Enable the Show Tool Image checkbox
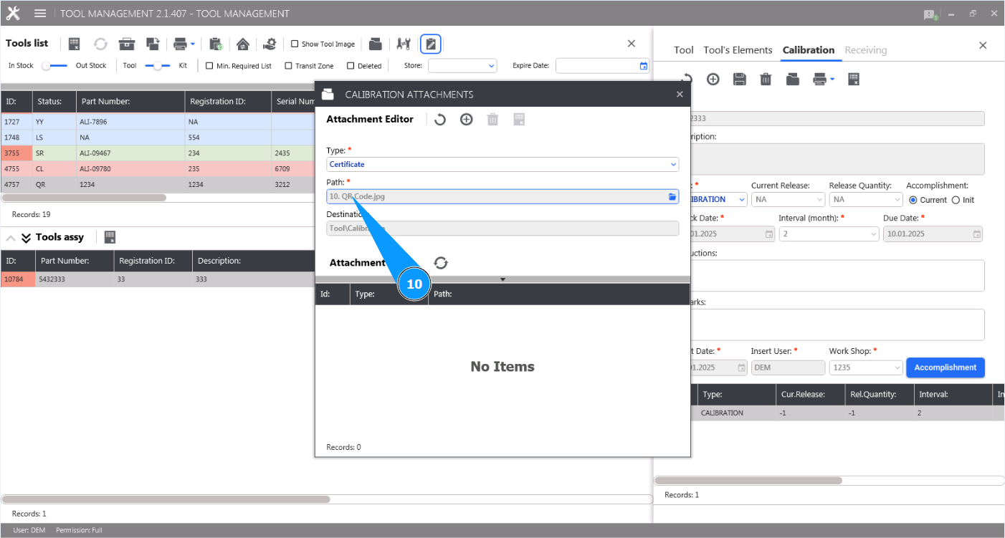 295,44
